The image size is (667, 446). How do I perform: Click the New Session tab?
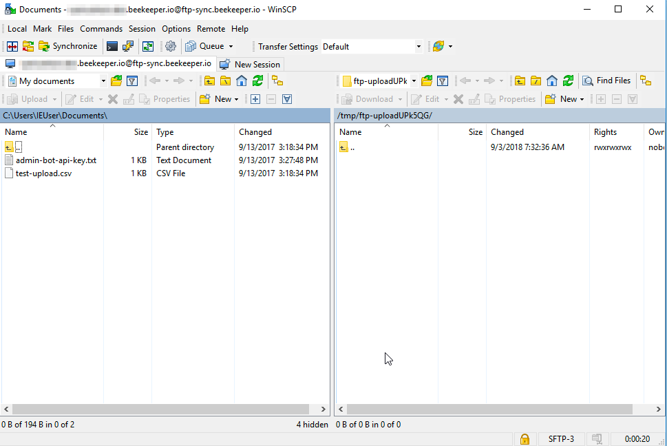pos(249,63)
